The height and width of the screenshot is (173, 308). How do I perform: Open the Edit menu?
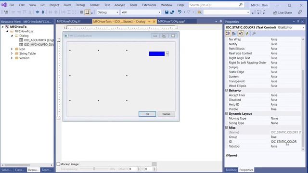[22, 5]
